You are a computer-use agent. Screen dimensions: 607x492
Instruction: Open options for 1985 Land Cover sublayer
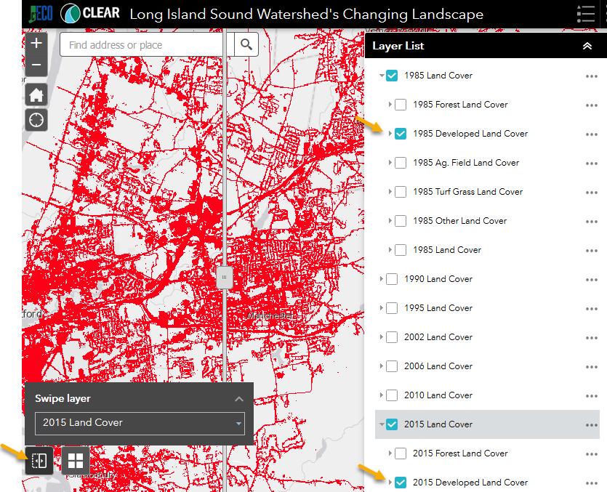pyautogui.click(x=592, y=251)
